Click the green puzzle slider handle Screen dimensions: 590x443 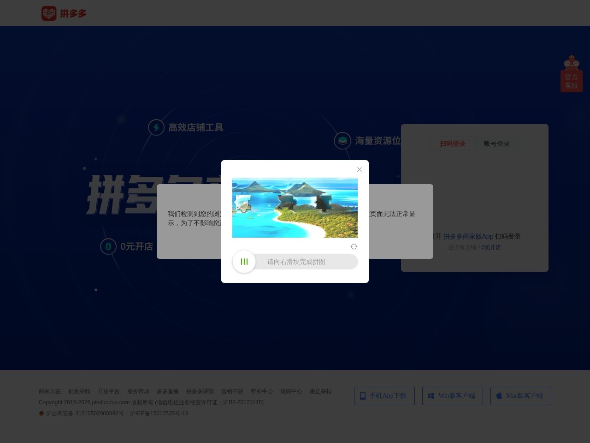(244, 262)
